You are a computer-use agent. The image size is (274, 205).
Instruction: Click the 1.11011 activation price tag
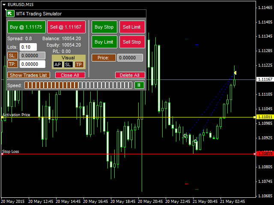[265, 117]
